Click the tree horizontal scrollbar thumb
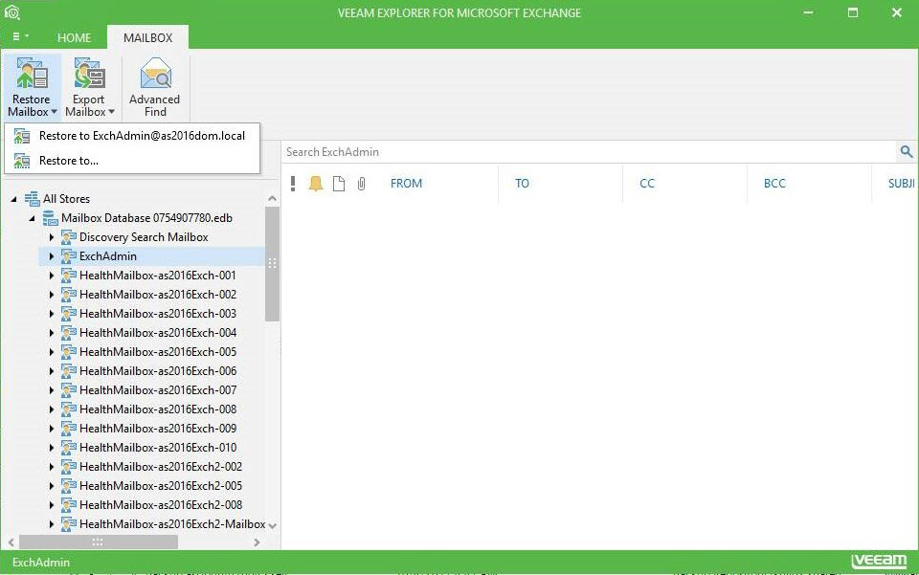The height and width of the screenshot is (575, 919). (x=98, y=542)
